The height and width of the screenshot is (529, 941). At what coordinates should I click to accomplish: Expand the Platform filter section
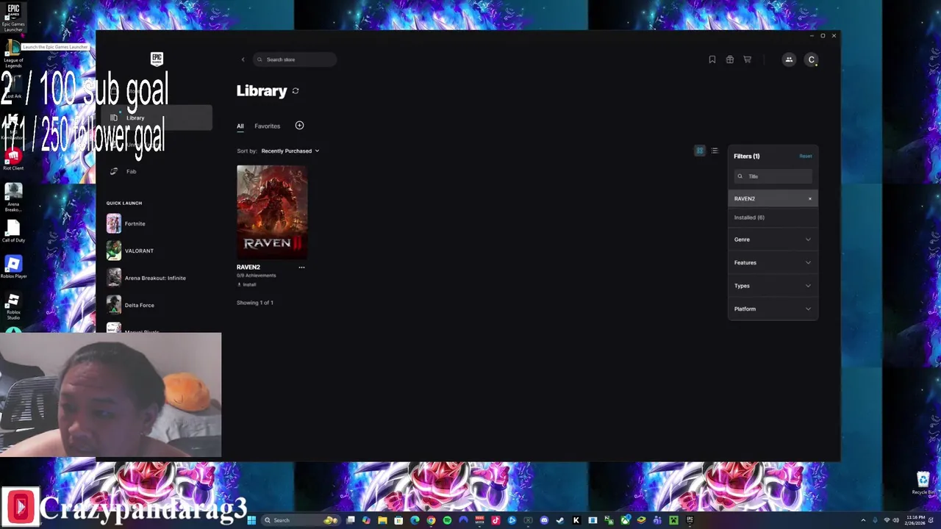[773, 309]
